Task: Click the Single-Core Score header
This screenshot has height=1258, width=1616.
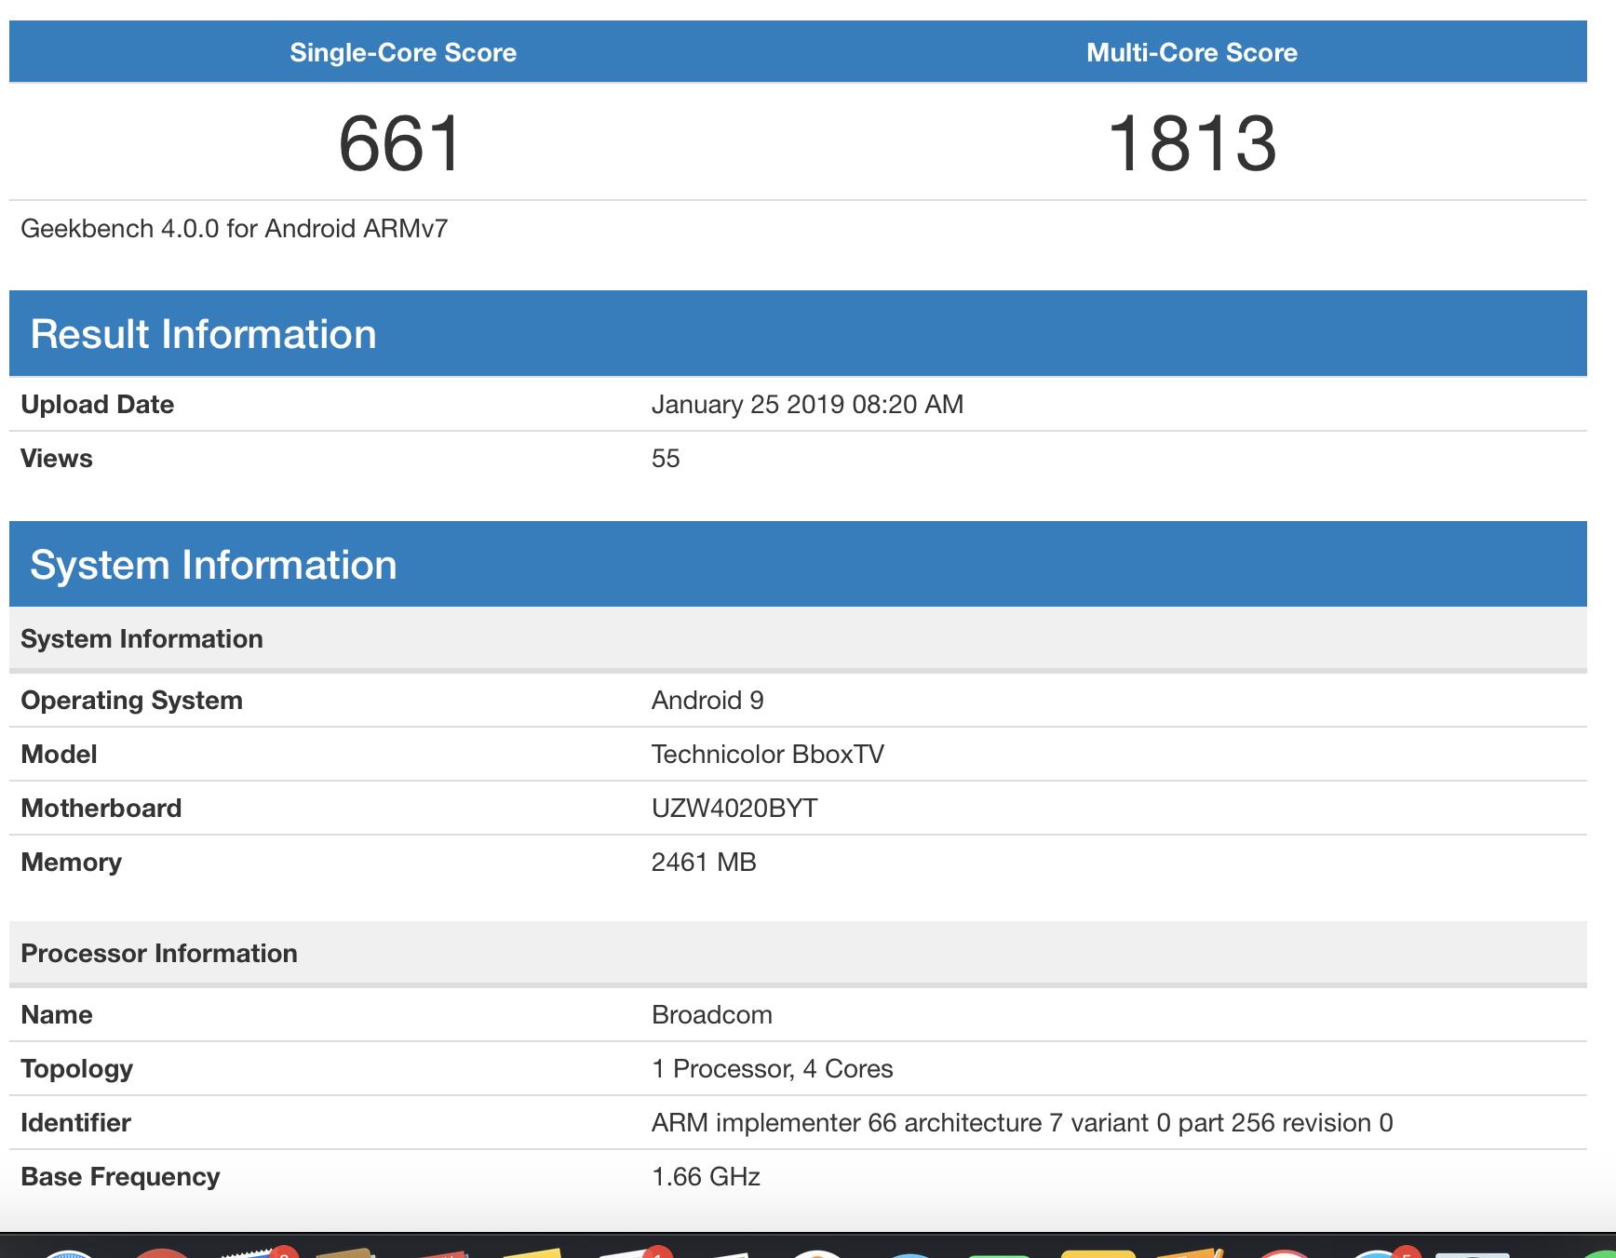Action: pyautogui.click(x=402, y=53)
